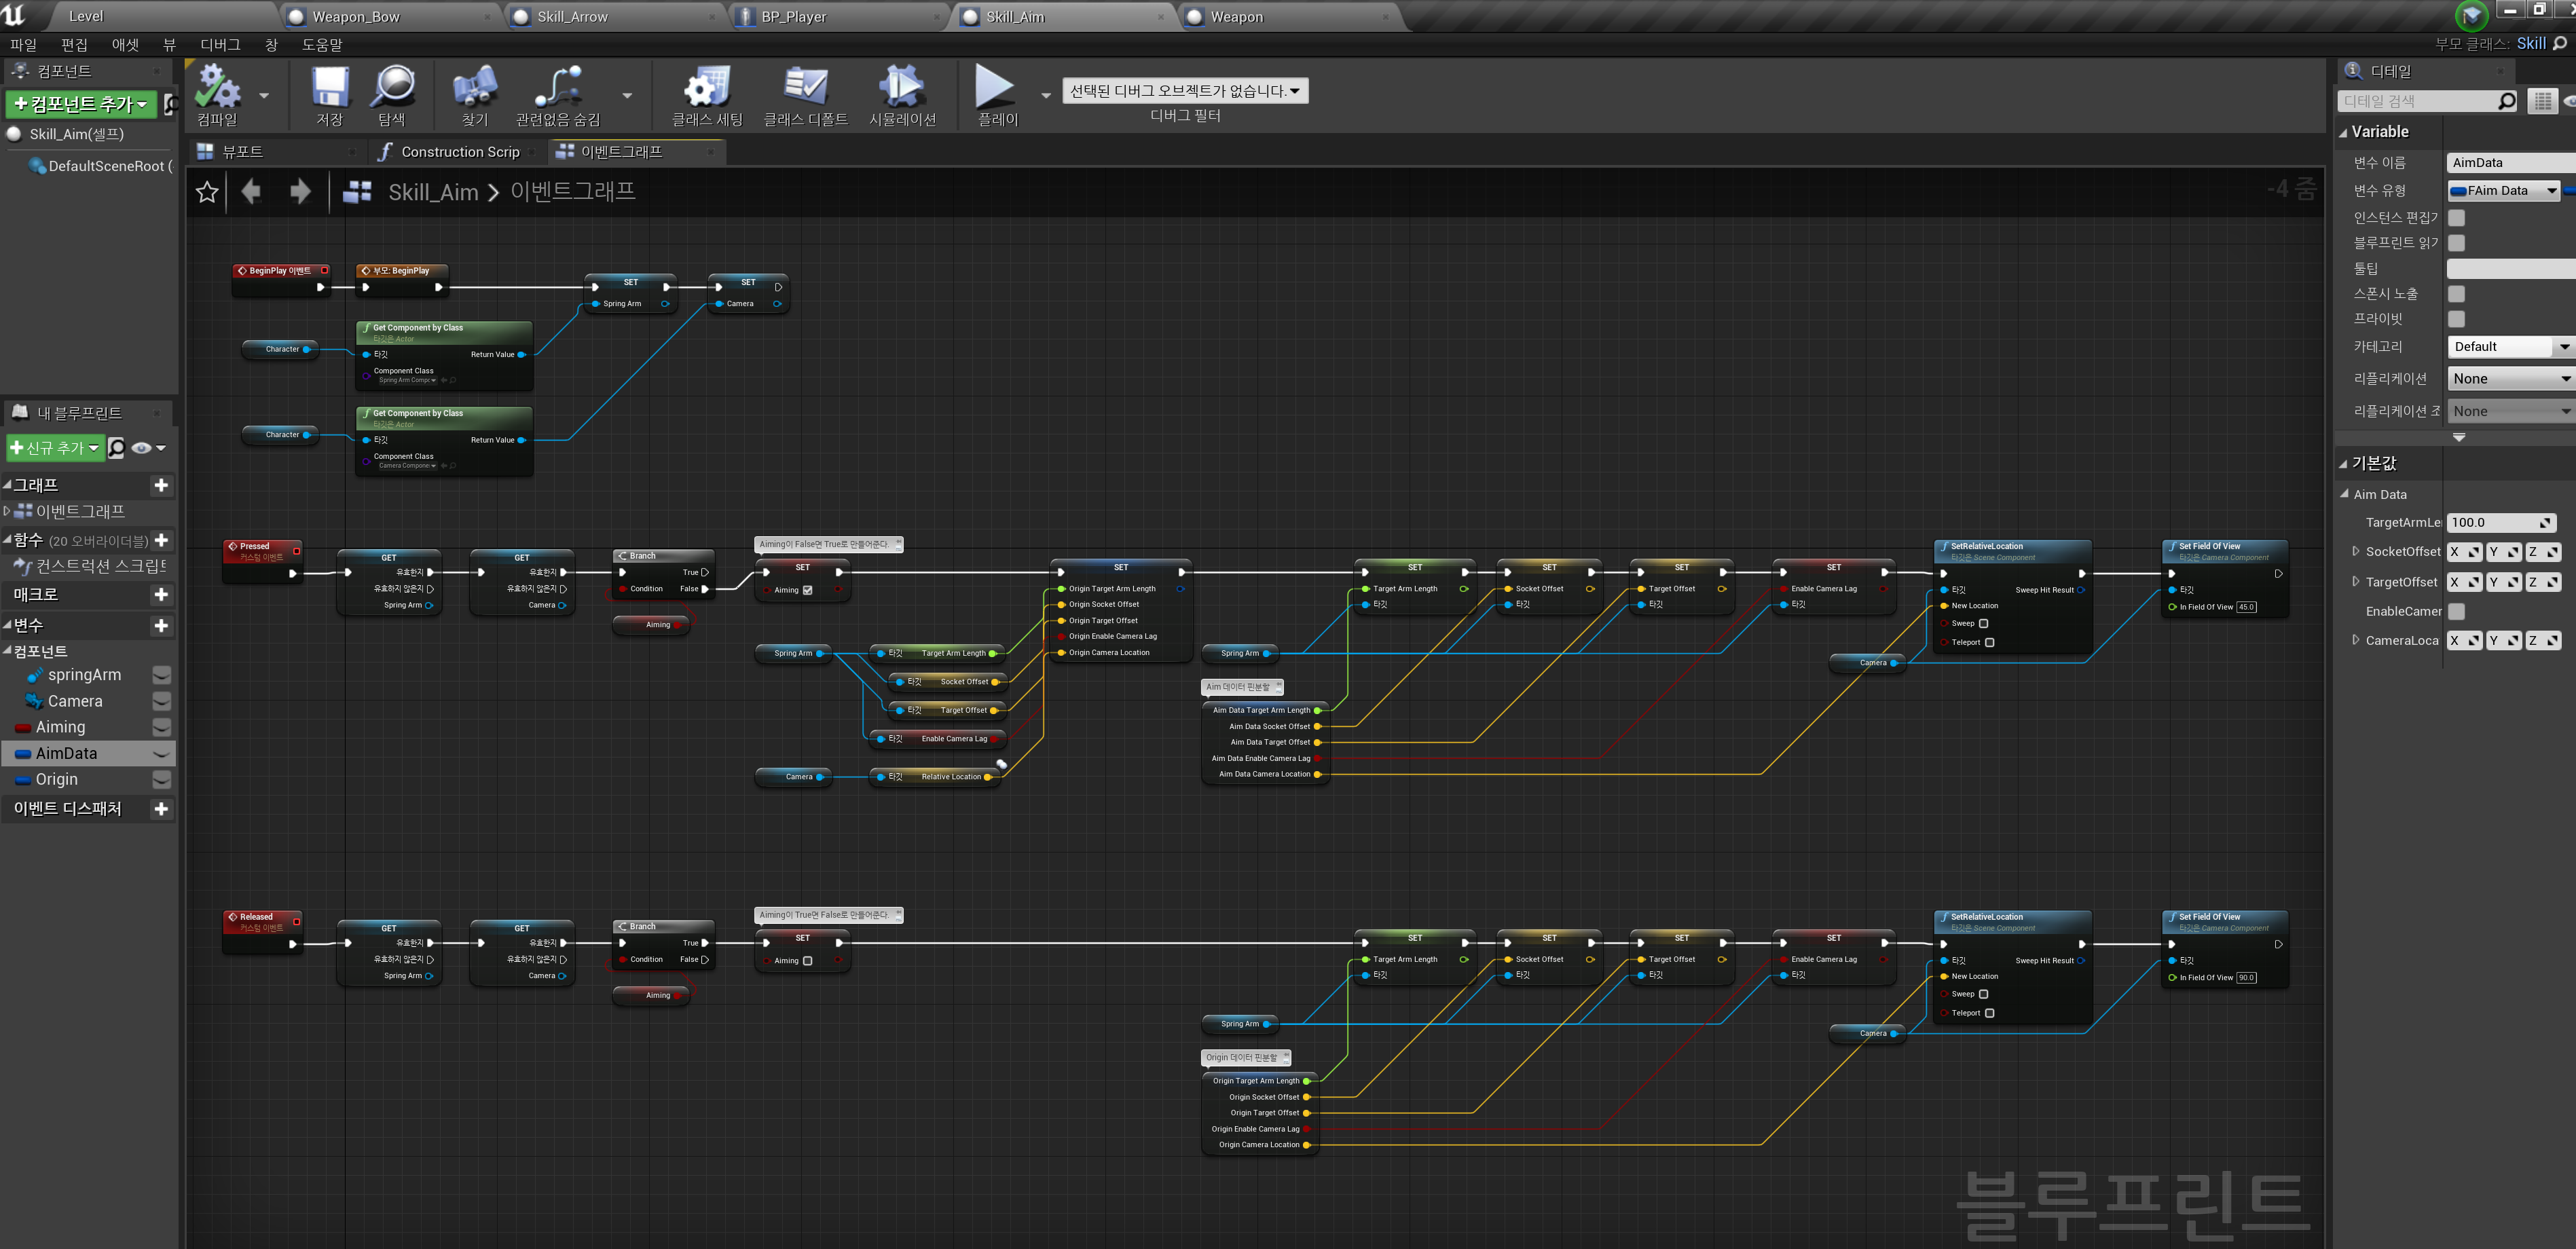Viewport: 2576px width, 1249px height.
Task: Collapse the 기본값 section
Action: [x=2343, y=464]
